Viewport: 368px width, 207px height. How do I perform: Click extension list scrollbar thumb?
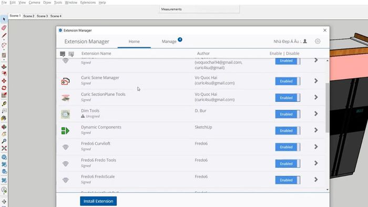(x=327, y=108)
